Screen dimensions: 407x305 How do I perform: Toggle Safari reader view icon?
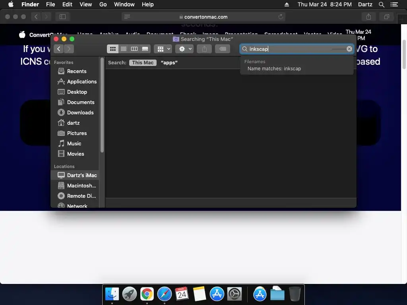[x=127, y=17]
